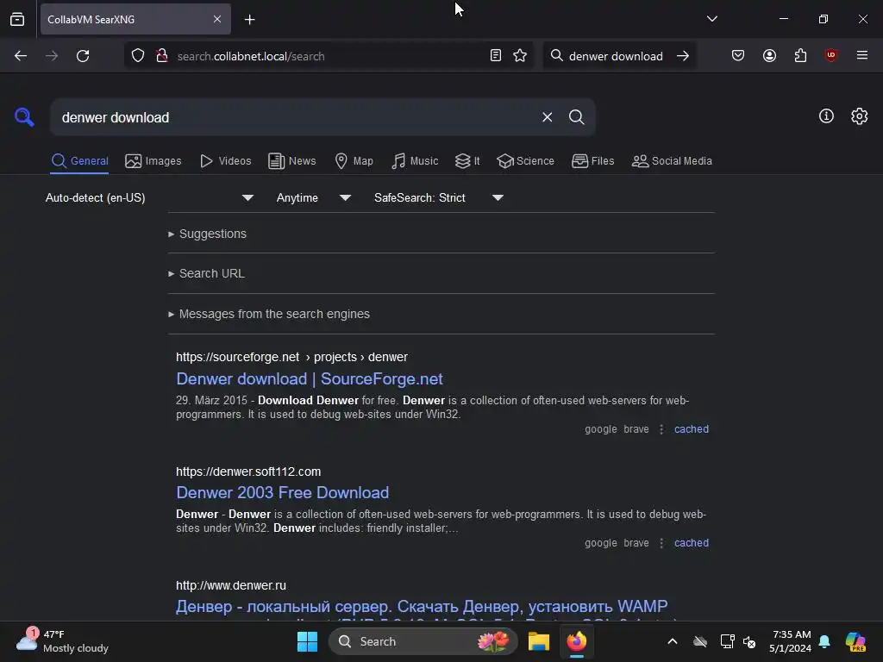Submit browser search bar with arrow
Image resolution: width=883 pixels, height=662 pixels.
683,56
